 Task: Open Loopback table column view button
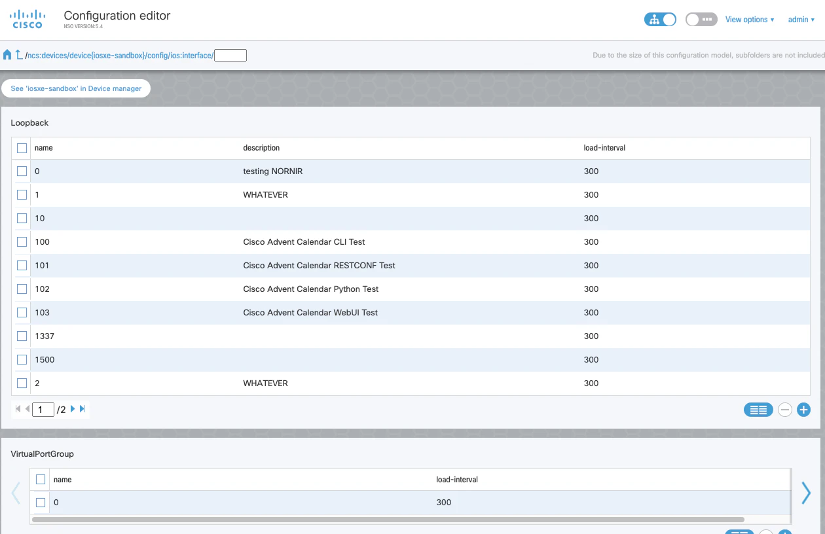click(758, 410)
